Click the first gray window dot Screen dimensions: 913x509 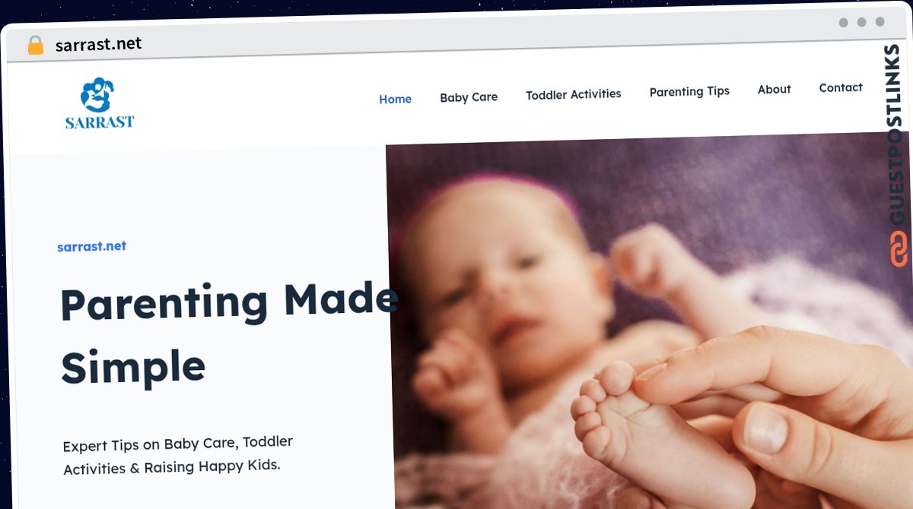843,23
